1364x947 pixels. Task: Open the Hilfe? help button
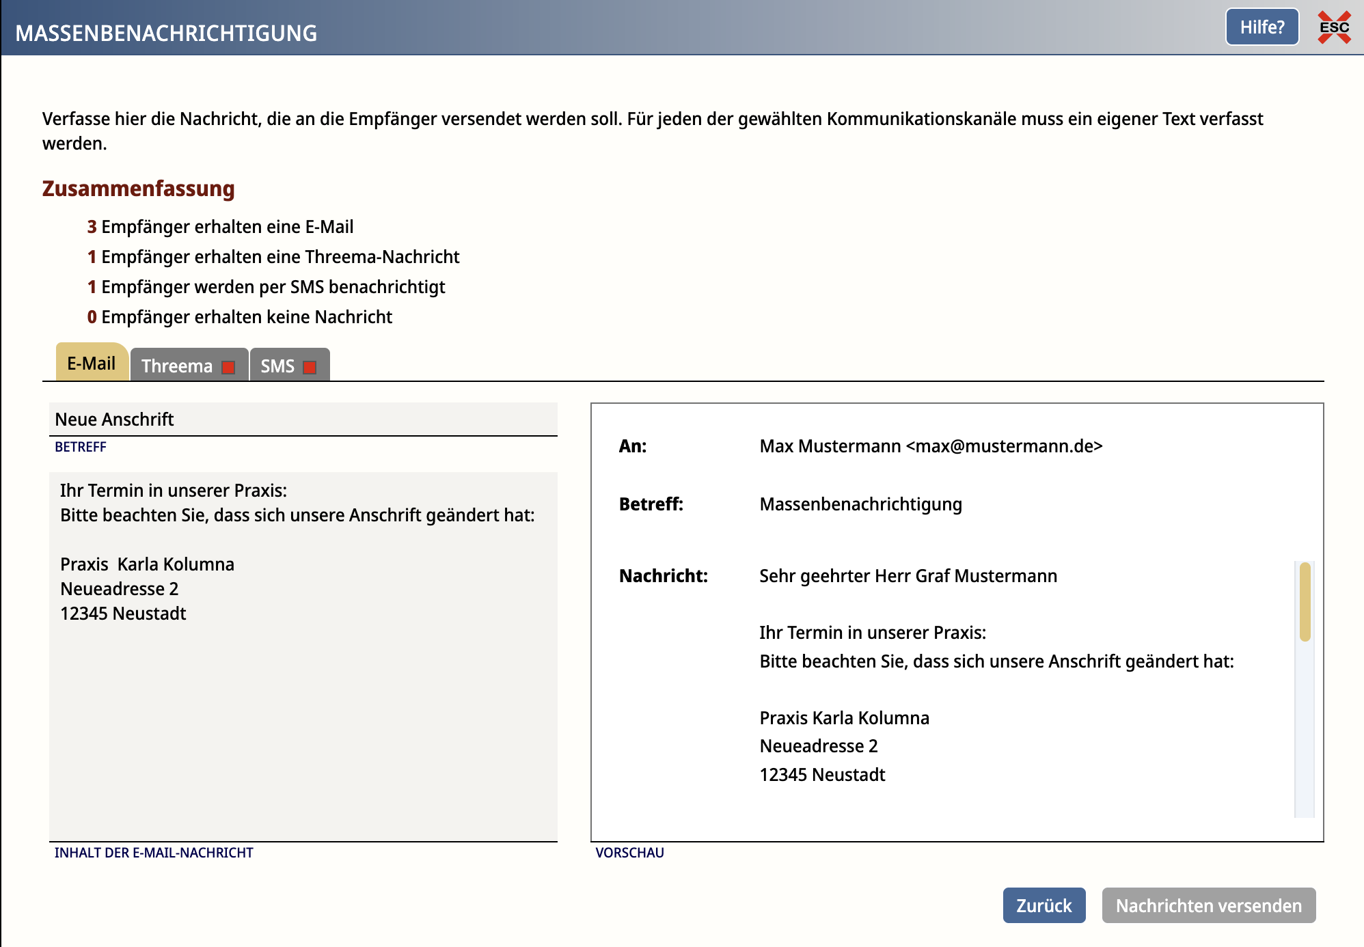(x=1261, y=27)
